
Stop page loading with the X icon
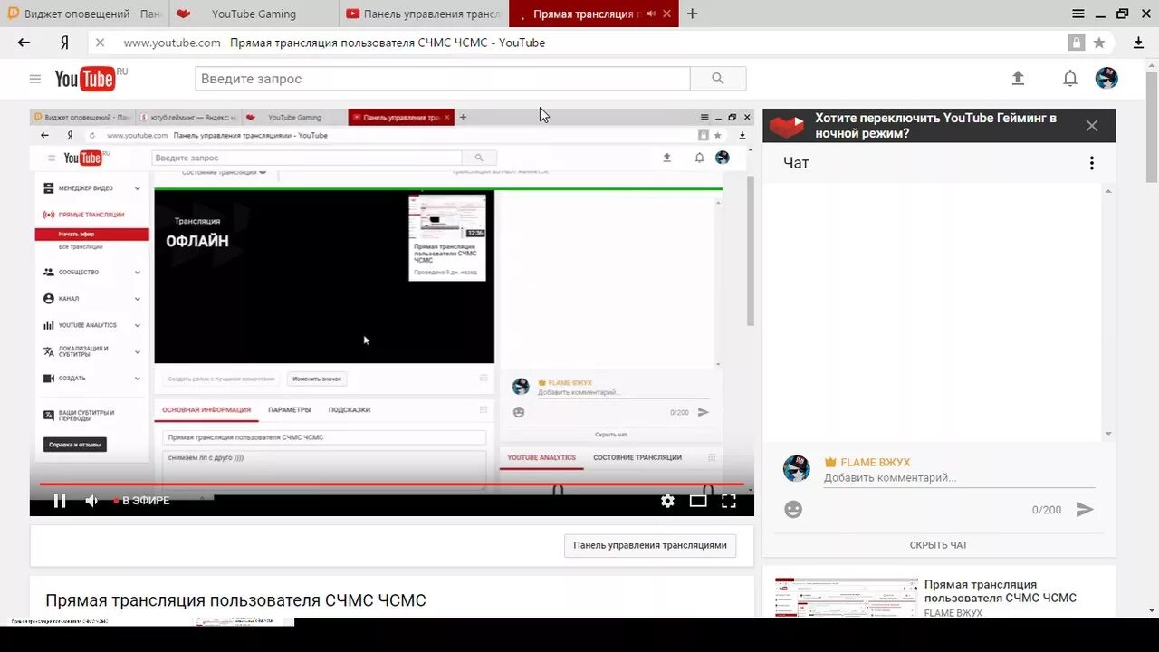pyautogui.click(x=101, y=43)
